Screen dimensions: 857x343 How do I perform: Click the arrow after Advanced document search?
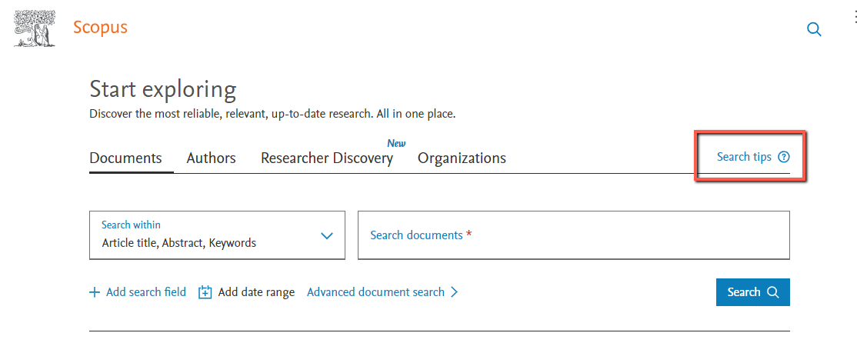[454, 292]
